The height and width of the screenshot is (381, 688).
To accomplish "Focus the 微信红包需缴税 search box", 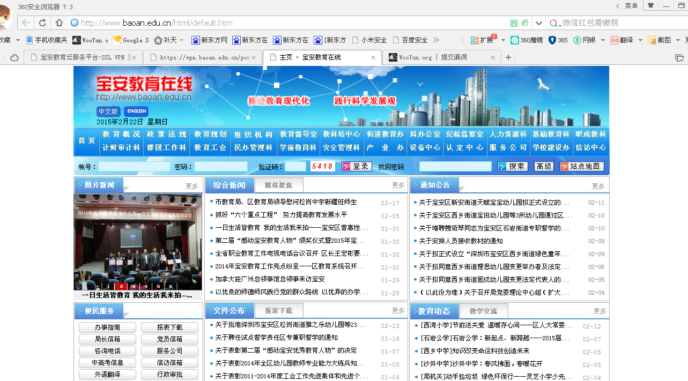I will point(622,23).
